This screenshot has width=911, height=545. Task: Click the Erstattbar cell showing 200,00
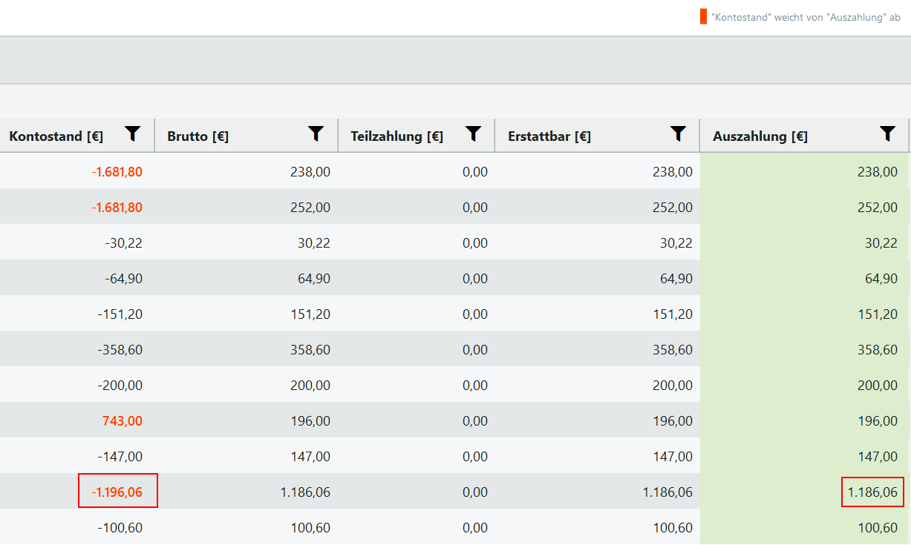(x=672, y=386)
